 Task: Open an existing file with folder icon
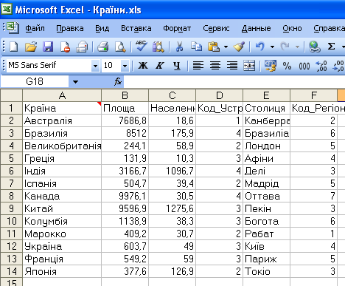coord(31,47)
